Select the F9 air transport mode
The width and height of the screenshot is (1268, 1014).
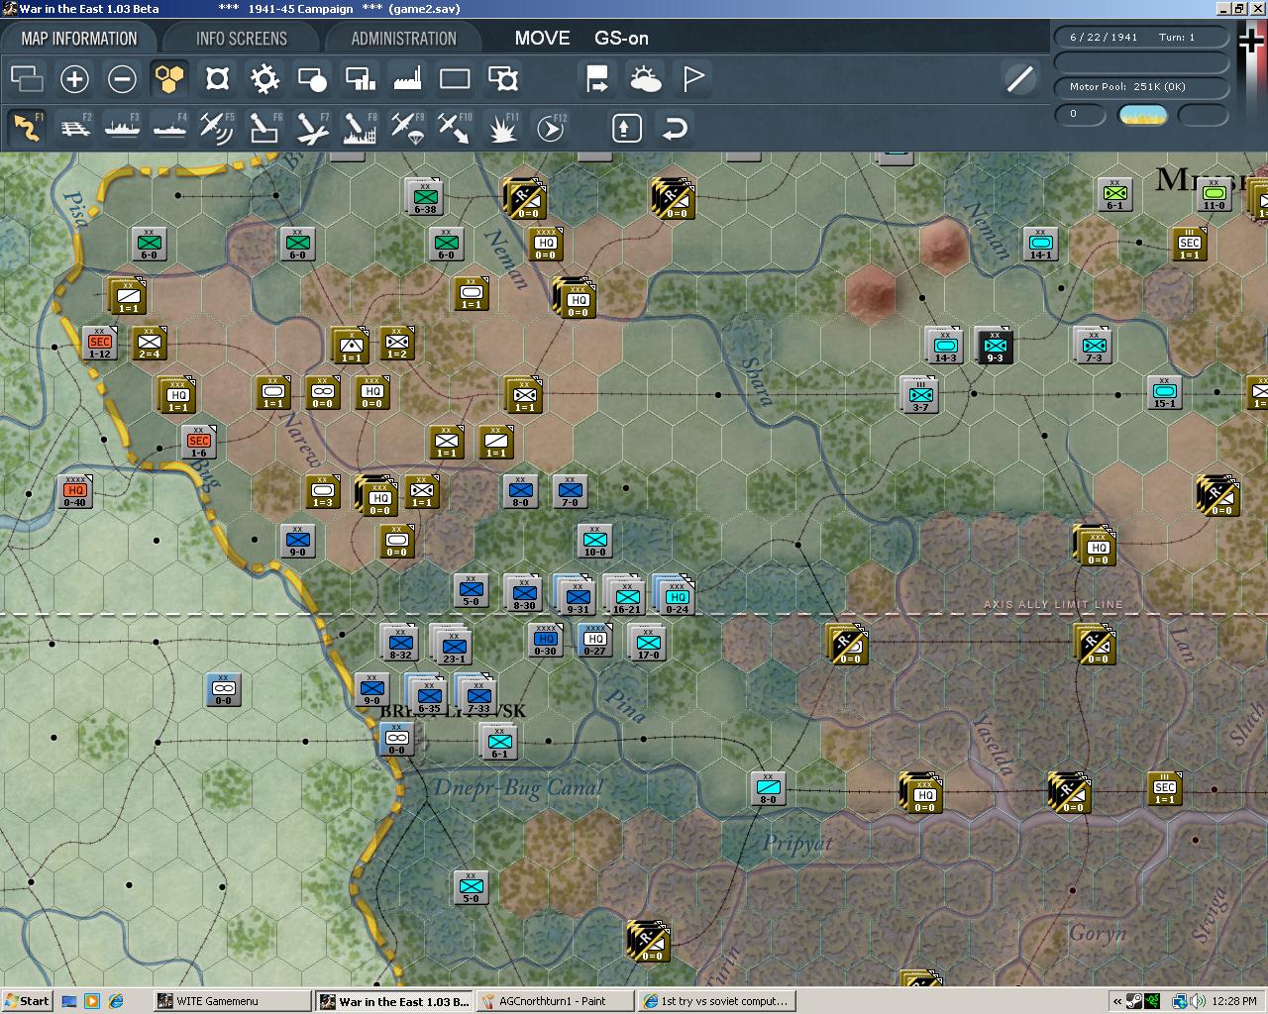coord(407,128)
